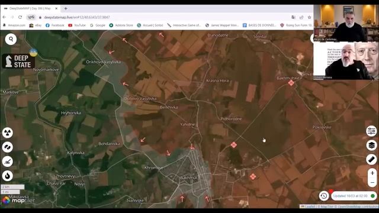The height and width of the screenshot is (213, 379).
Task: Click the Deep State logo
Action: coord(18,61)
